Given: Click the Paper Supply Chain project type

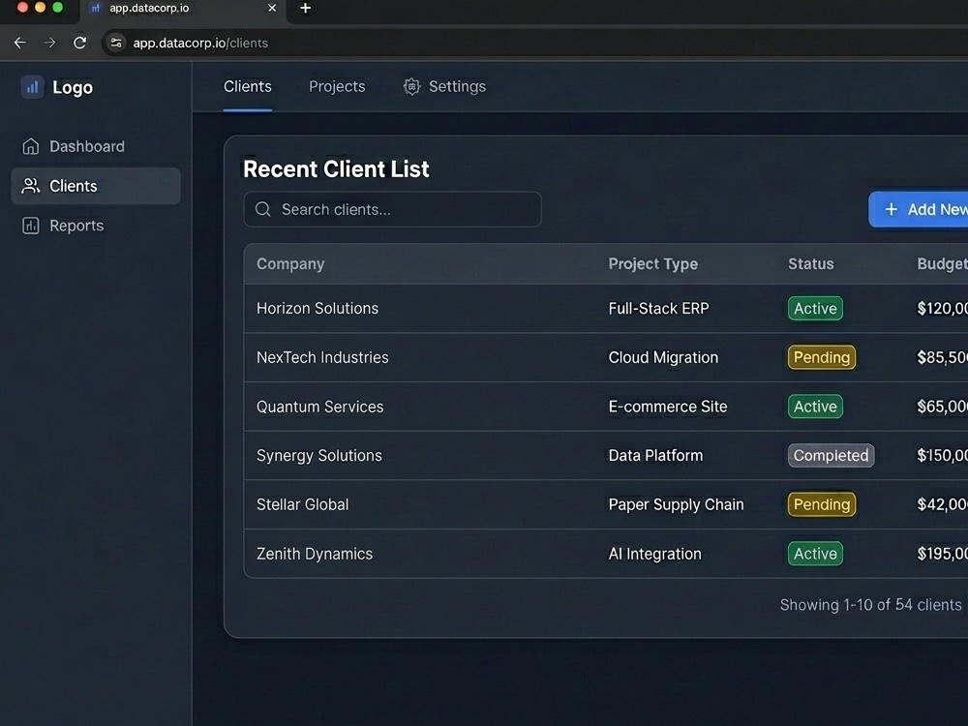Looking at the screenshot, I should 676,504.
